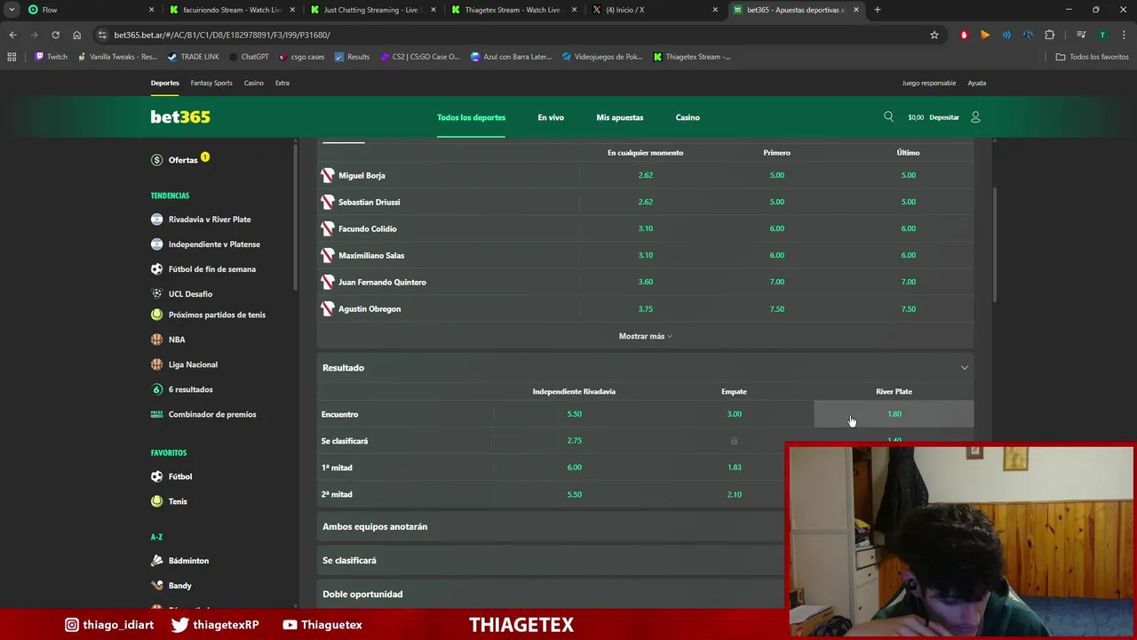This screenshot has width=1137, height=640.
Task: Open the browser extensions puzzle icon
Action: click(x=1049, y=35)
